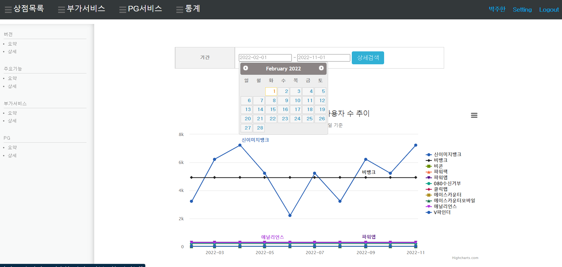Image resolution: width=562 pixels, height=267 pixels.
Task: Open 상세 under 버전 section
Action: pyautogui.click(x=12, y=52)
